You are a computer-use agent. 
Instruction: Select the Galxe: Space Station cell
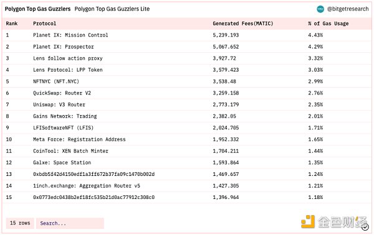(x=62, y=163)
